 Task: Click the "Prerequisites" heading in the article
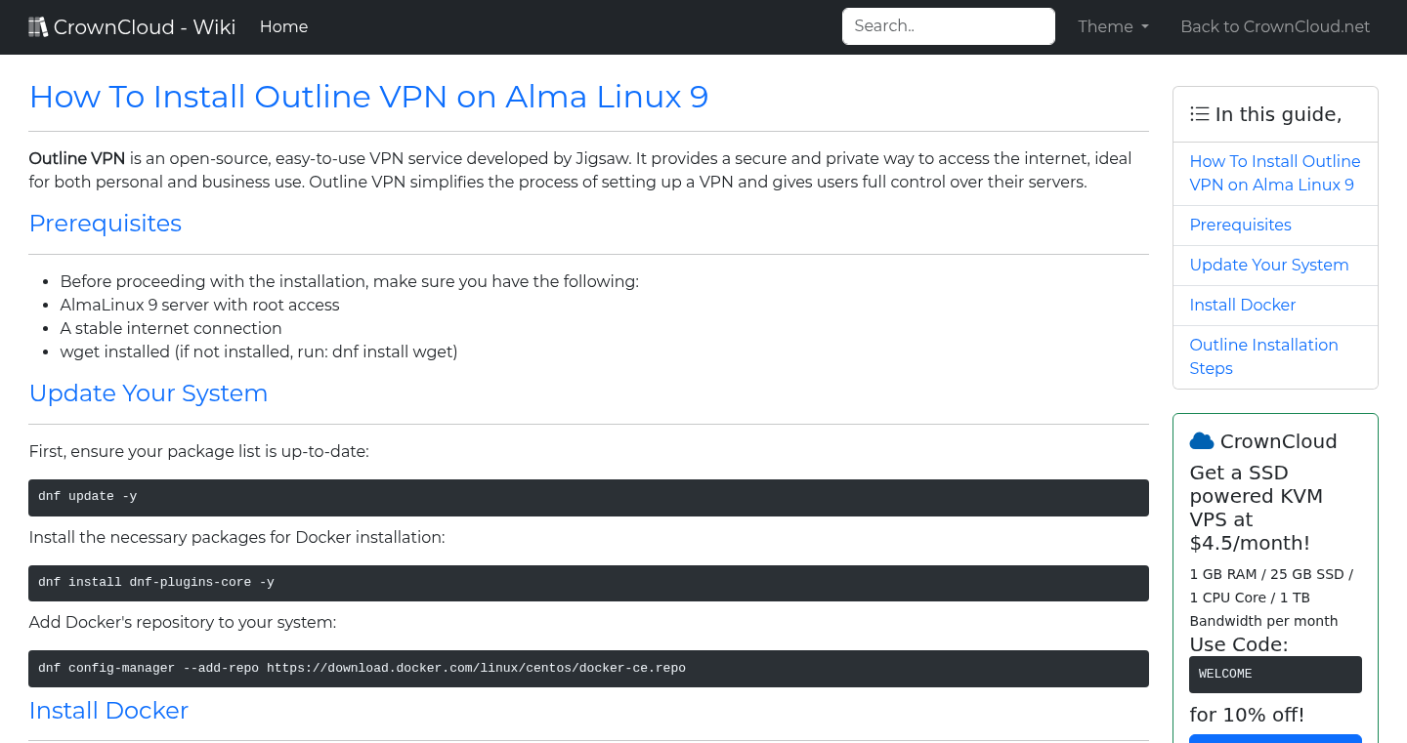(x=105, y=224)
